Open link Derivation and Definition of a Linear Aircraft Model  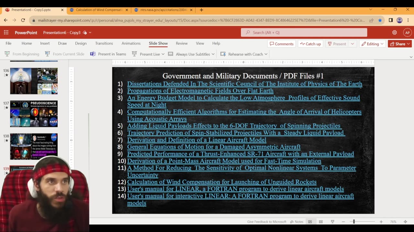click(197, 140)
